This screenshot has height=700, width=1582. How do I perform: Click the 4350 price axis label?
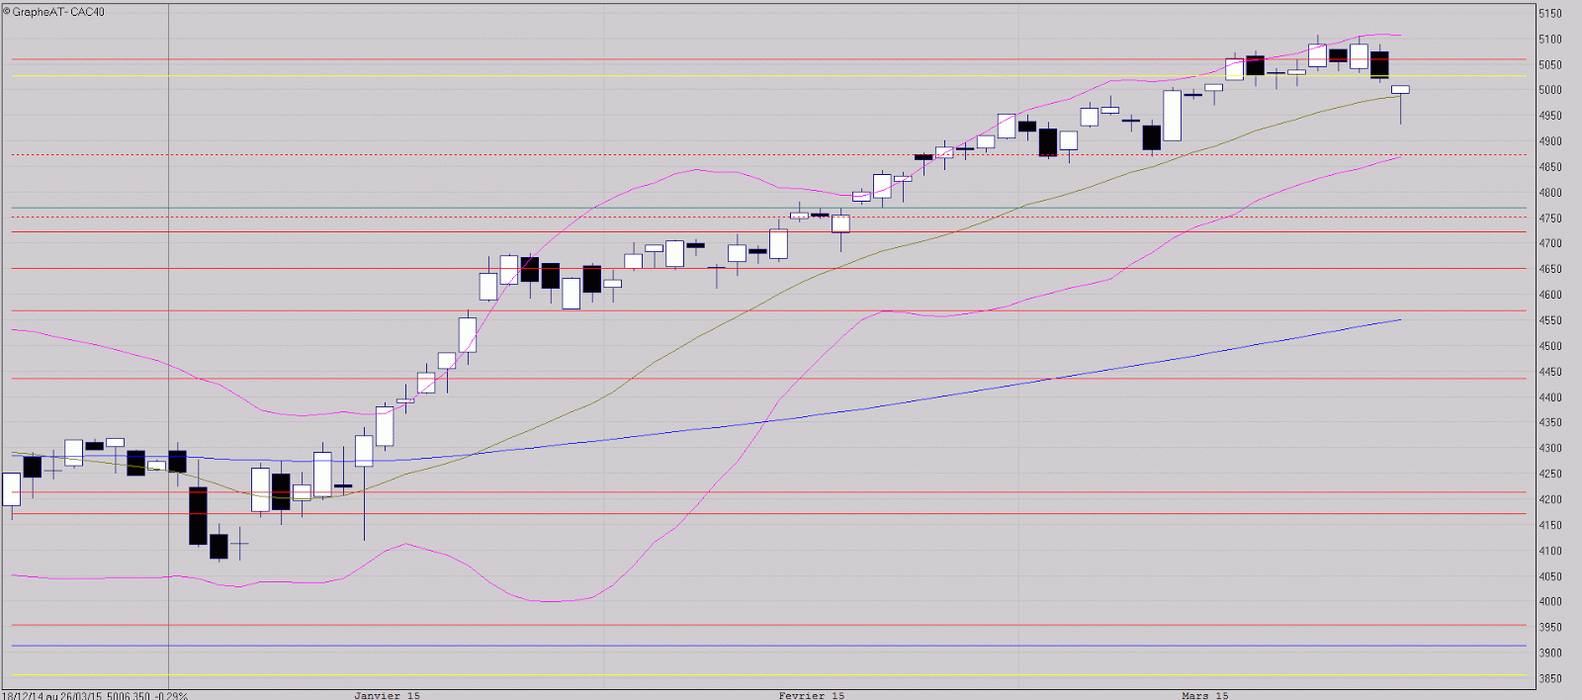[x=1549, y=422]
